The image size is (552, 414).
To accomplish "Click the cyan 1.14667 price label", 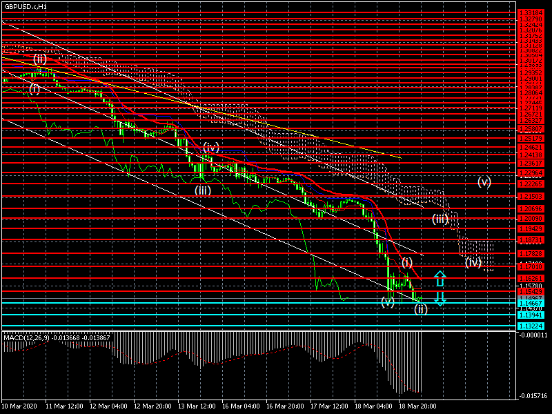I will coord(531,303).
